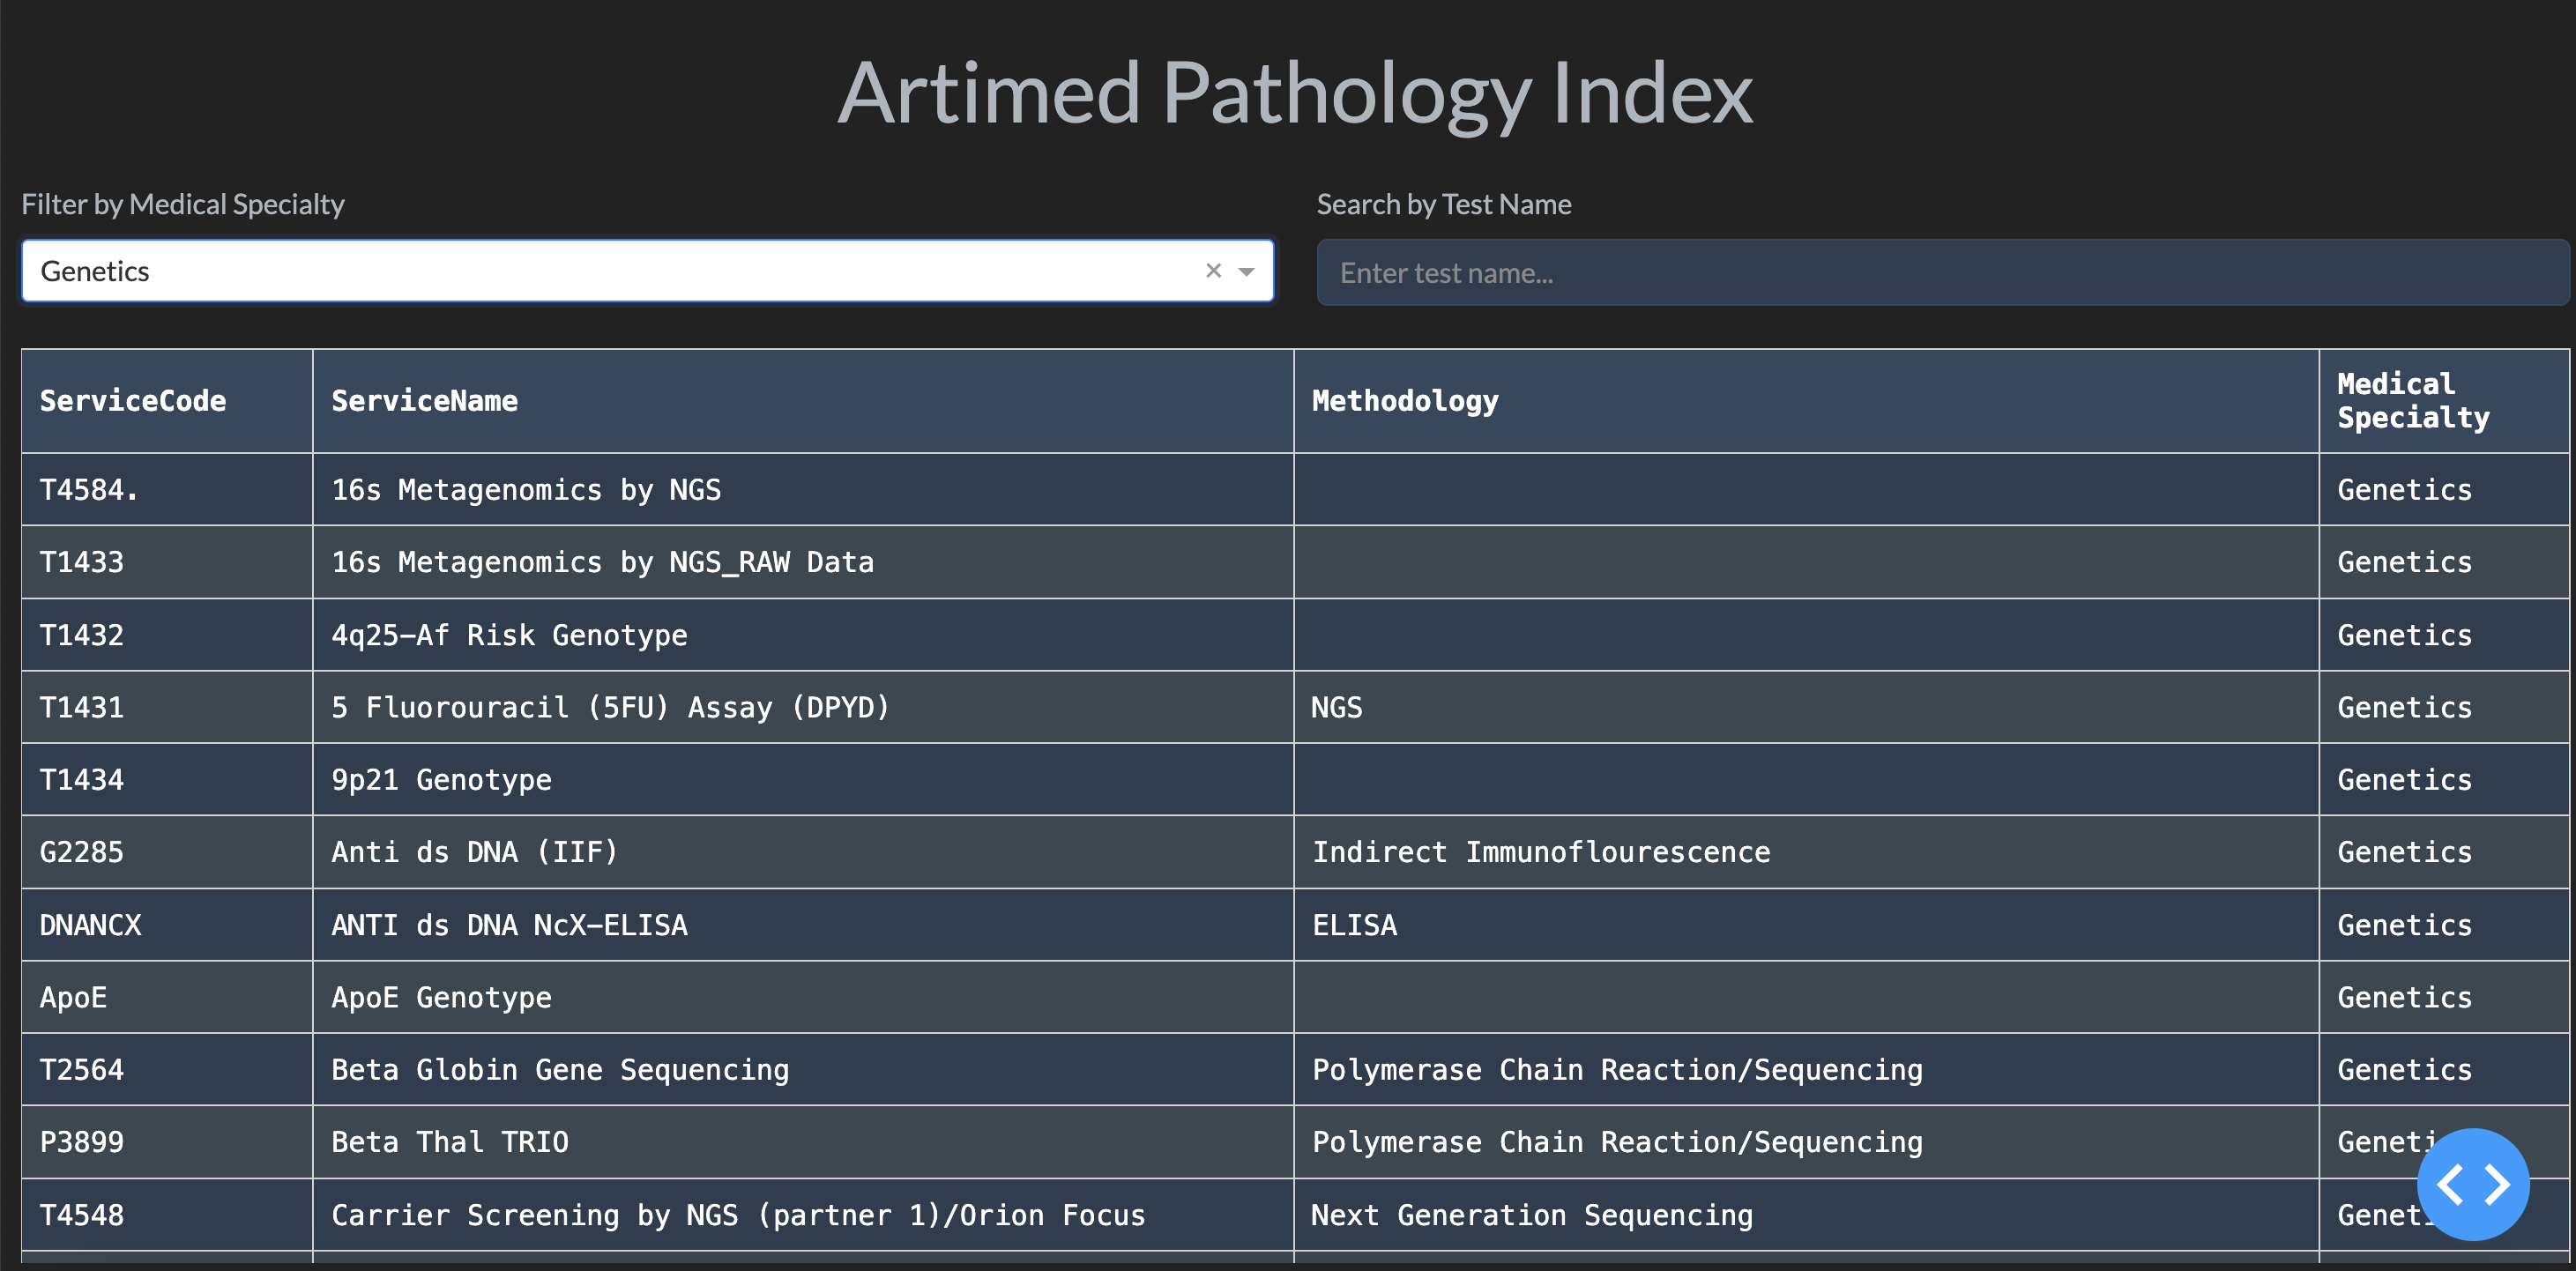Select the Beta Globin Gene Sequencing cell
2576x1271 pixels.
click(x=560, y=1070)
